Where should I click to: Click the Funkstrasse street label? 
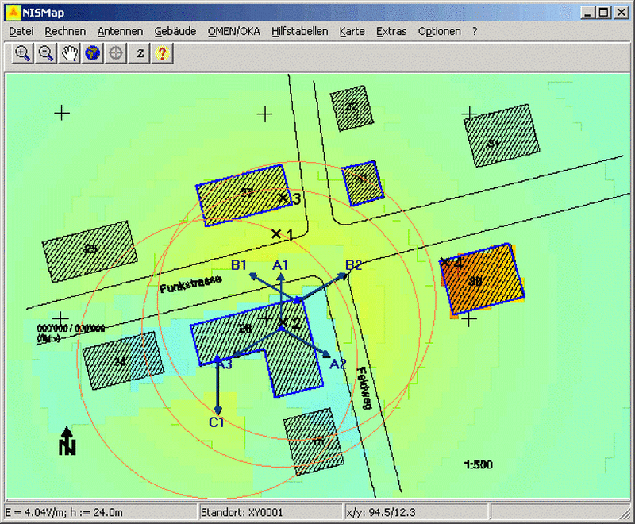190,283
